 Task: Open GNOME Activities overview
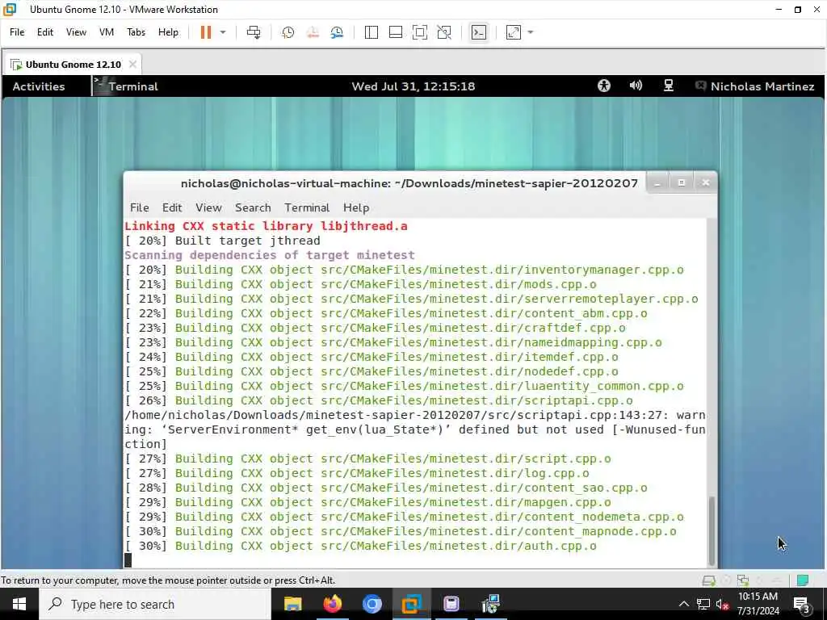39,86
